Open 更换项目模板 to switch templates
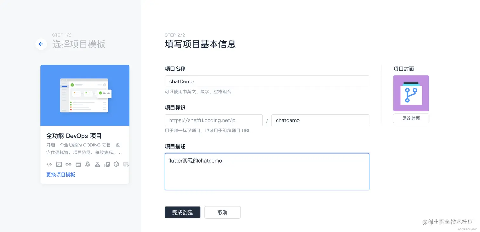Image resolution: width=480 pixels, height=232 pixels. (x=61, y=174)
